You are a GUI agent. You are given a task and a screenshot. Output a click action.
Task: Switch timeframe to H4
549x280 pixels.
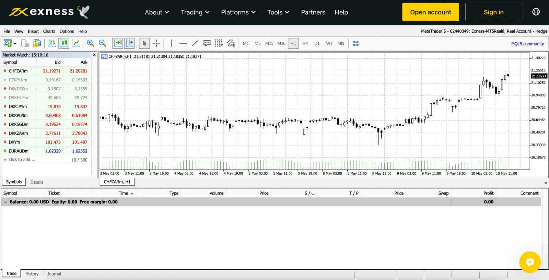point(305,44)
